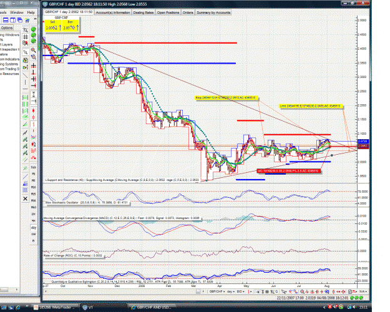
Task: Select the green horizontal channel tool
Action: coord(26,97)
